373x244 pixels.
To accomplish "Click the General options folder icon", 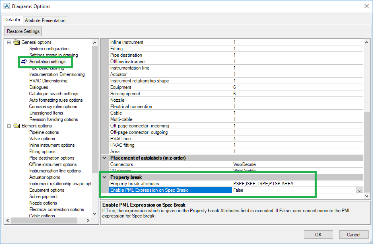I will (x=16, y=42).
